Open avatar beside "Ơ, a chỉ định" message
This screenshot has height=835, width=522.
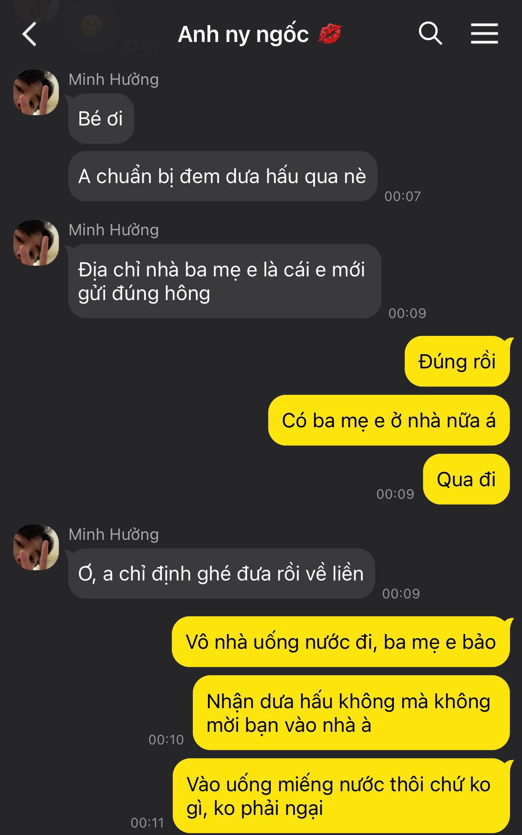[x=36, y=547]
